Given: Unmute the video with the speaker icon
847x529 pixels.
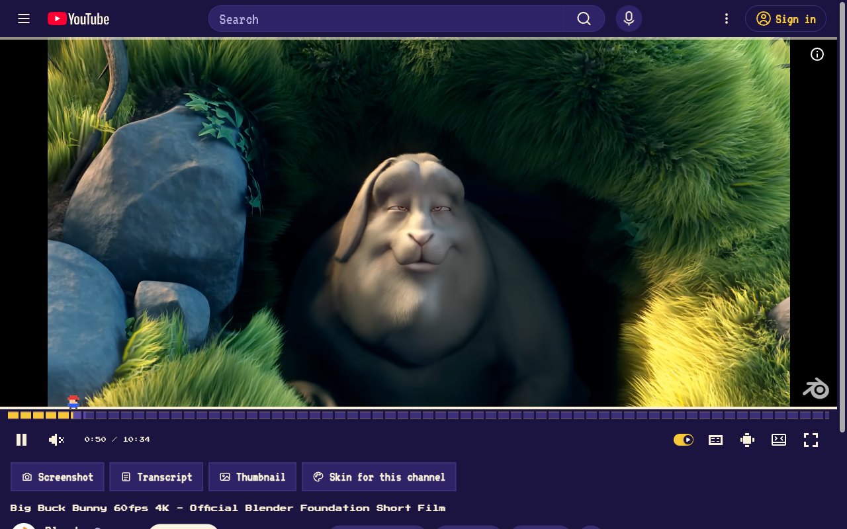Looking at the screenshot, I should point(56,440).
